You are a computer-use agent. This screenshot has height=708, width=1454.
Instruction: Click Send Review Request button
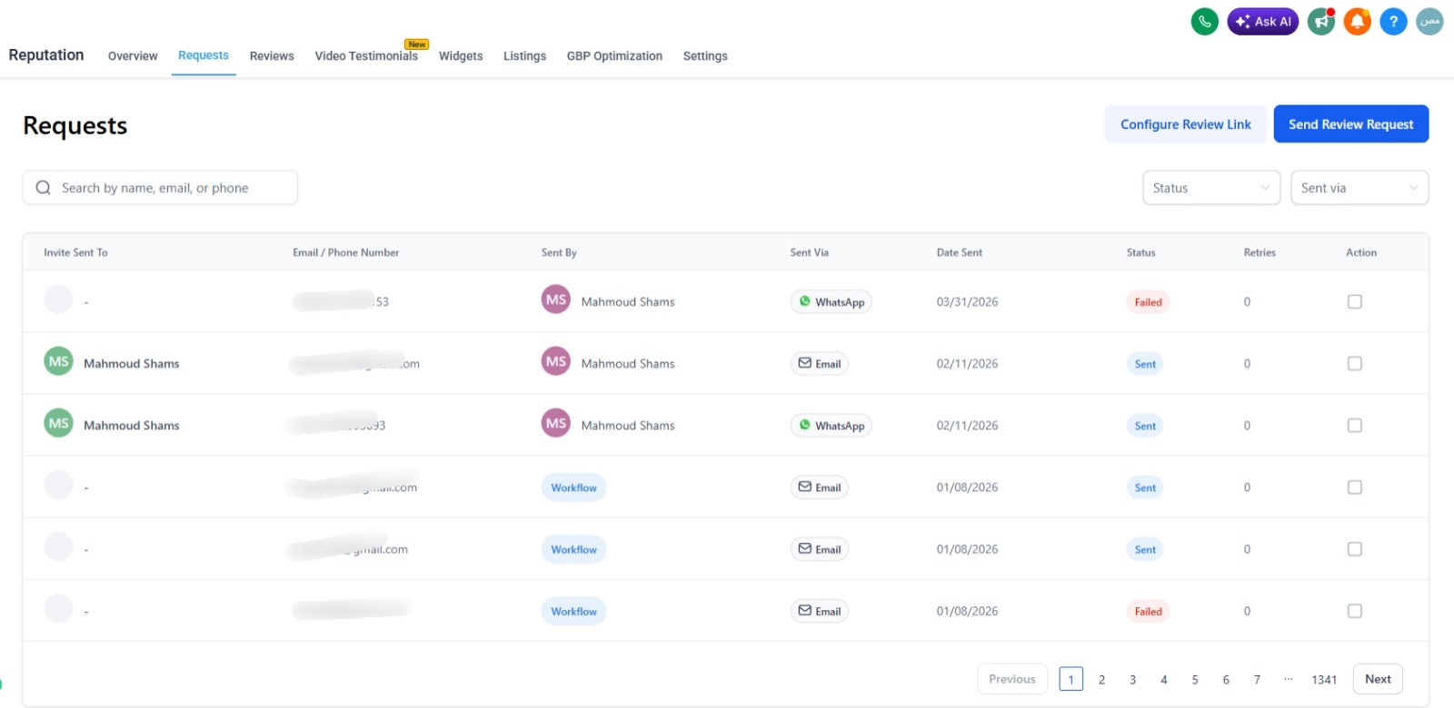pos(1351,124)
